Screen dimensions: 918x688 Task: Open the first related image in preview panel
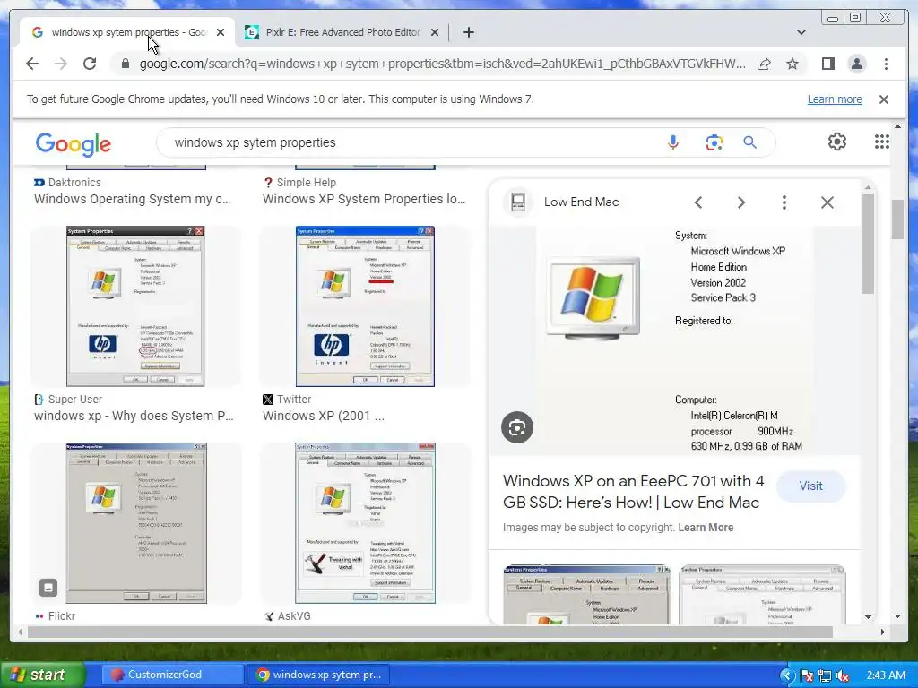tap(586, 595)
